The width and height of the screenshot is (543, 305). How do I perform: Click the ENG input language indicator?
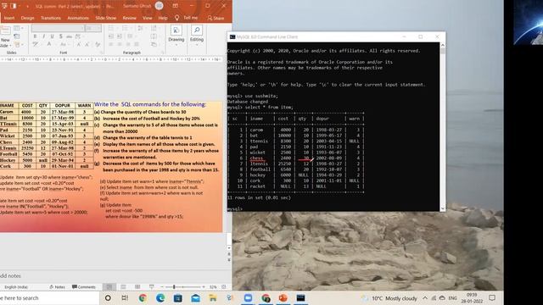[452, 298]
